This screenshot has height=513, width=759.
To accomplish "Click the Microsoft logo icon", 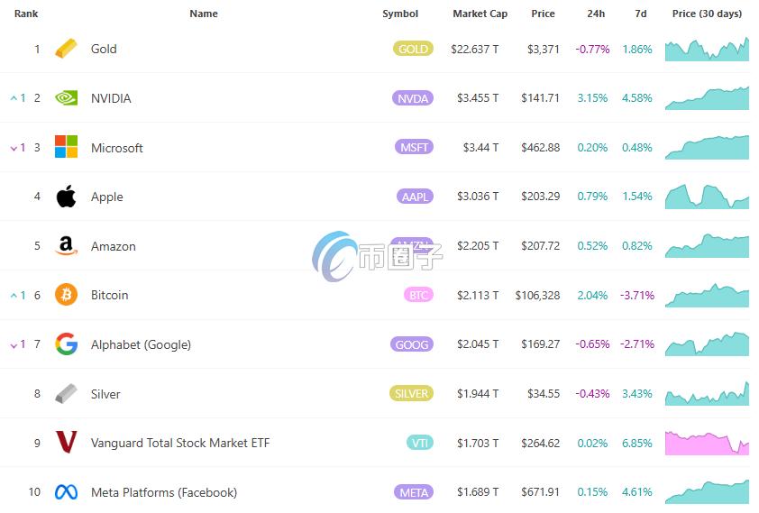I will click(66, 147).
